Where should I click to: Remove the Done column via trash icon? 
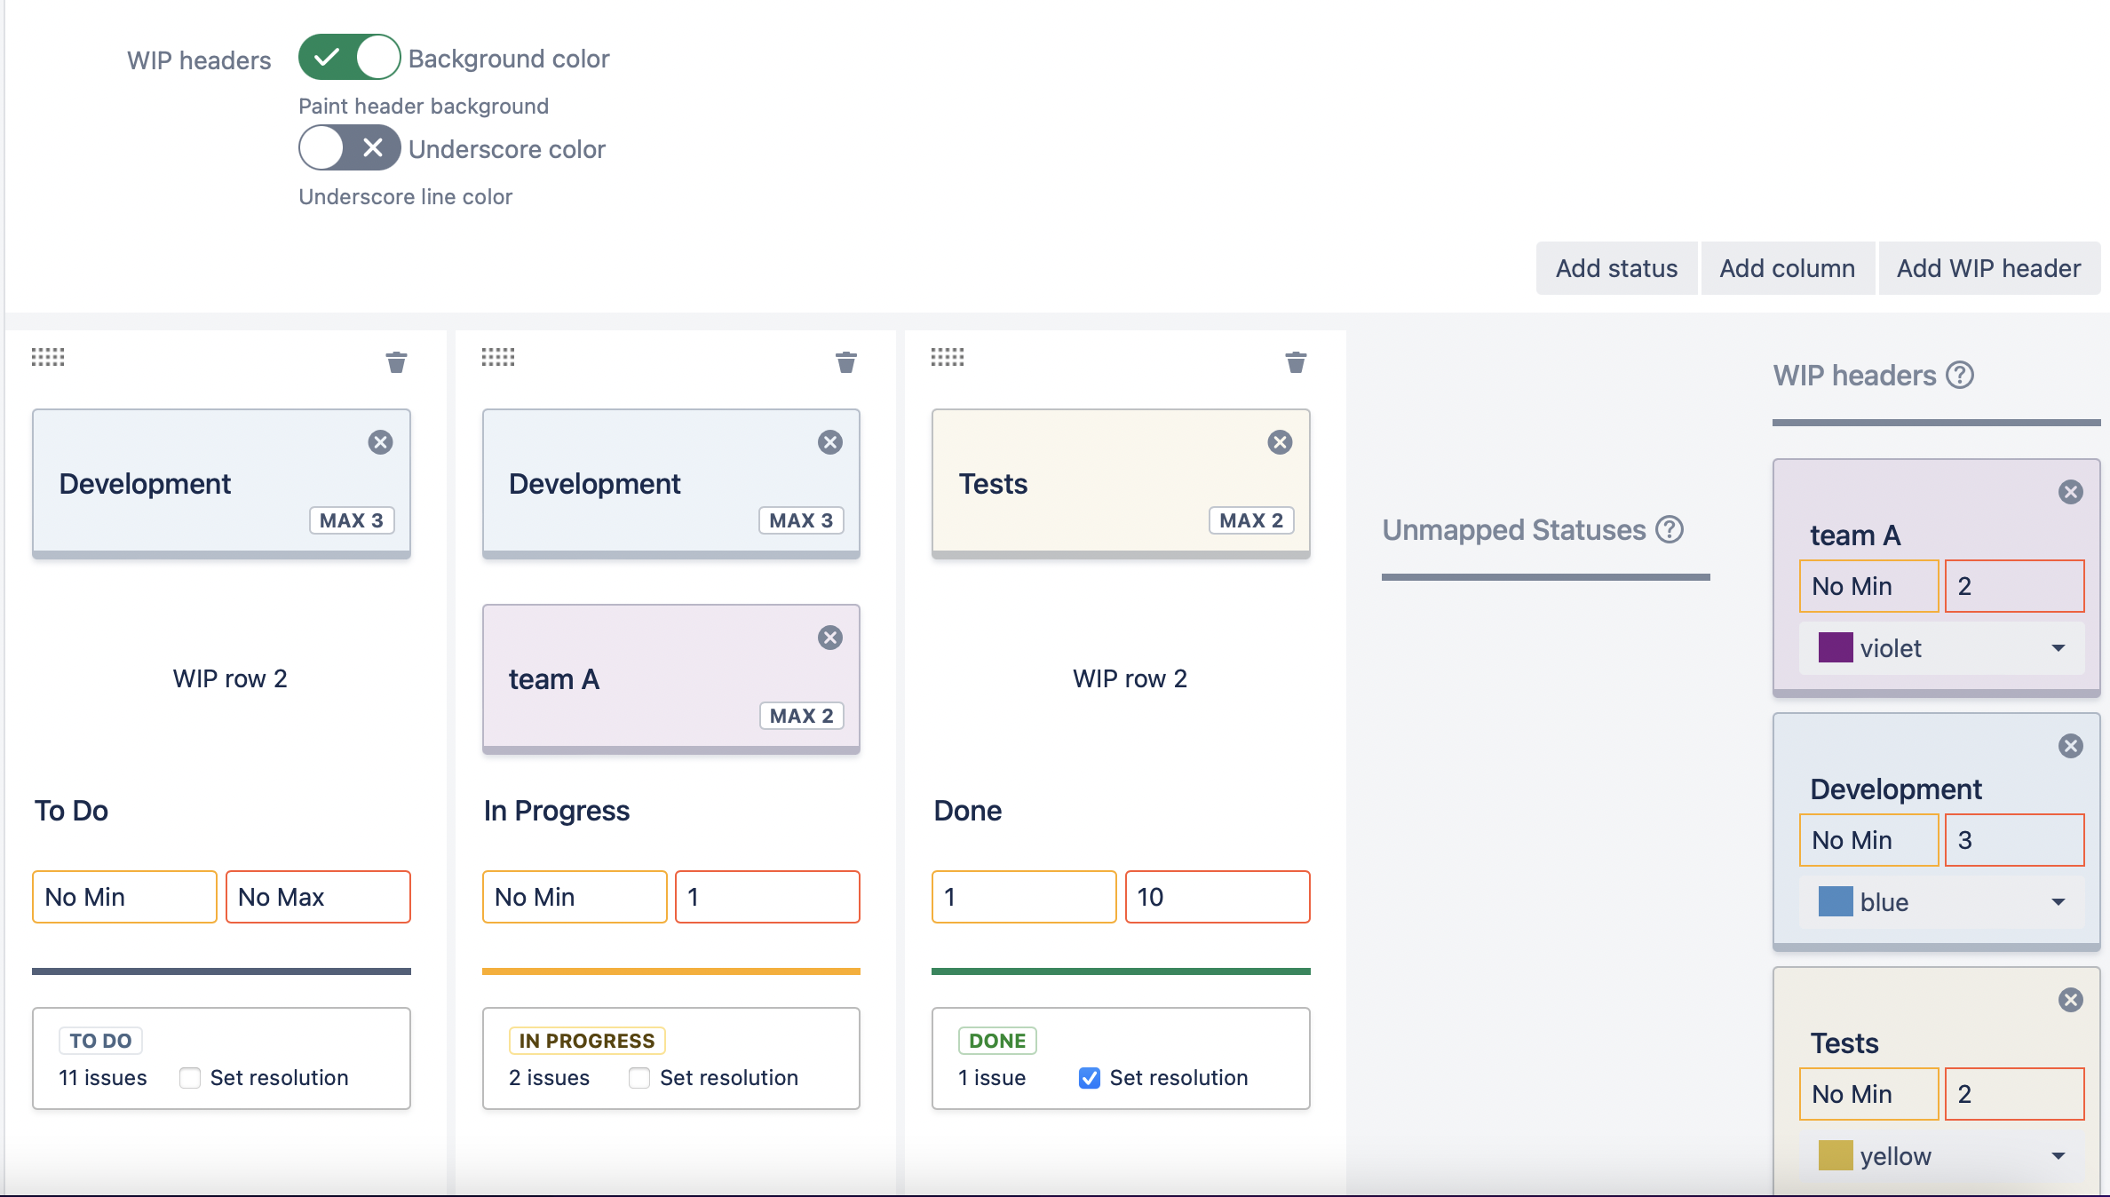[1296, 361]
